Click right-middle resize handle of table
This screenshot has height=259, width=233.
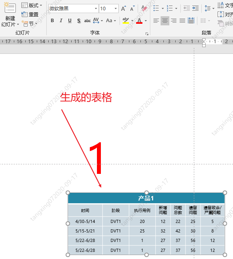[225, 223]
